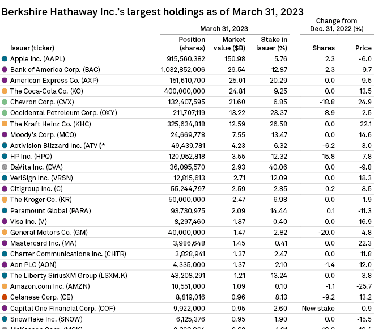The width and height of the screenshot is (374, 329).
Task: Select 'General Motors Co. (GM)' label
Action: click(49, 233)
